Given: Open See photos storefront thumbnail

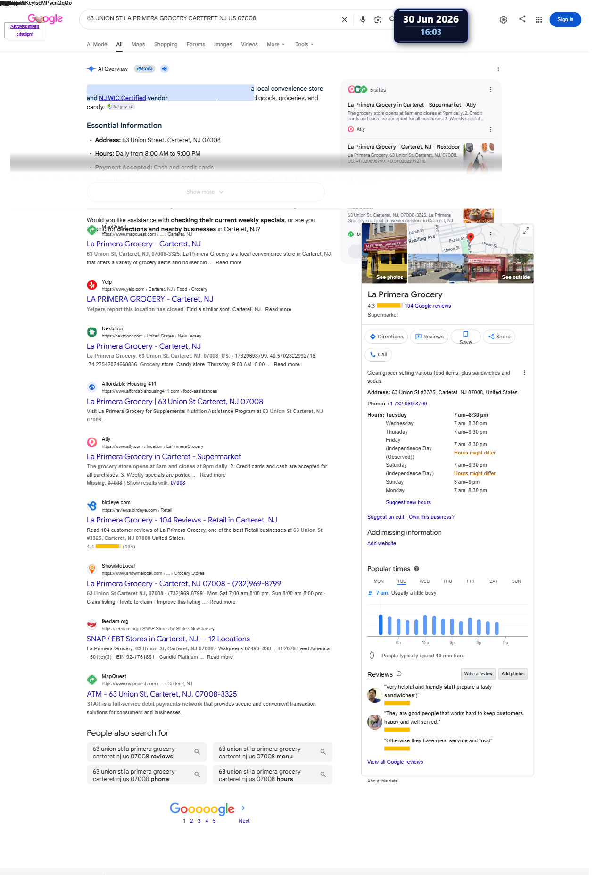Looking at the screenshot, I should click(x=384, y=253).
